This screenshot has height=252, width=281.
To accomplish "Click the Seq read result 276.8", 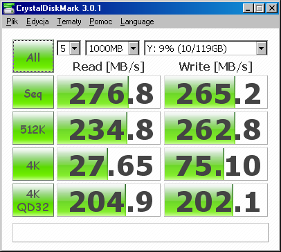I will click(109, 92).
